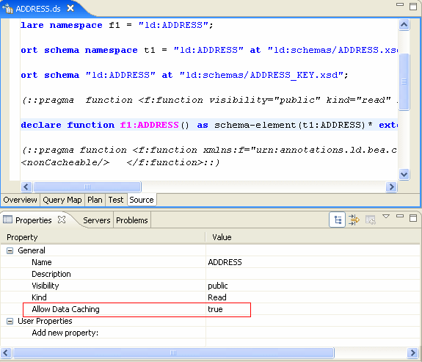
Task: Click the editor vertical scrollbar thumb
Action: (404, 82)
